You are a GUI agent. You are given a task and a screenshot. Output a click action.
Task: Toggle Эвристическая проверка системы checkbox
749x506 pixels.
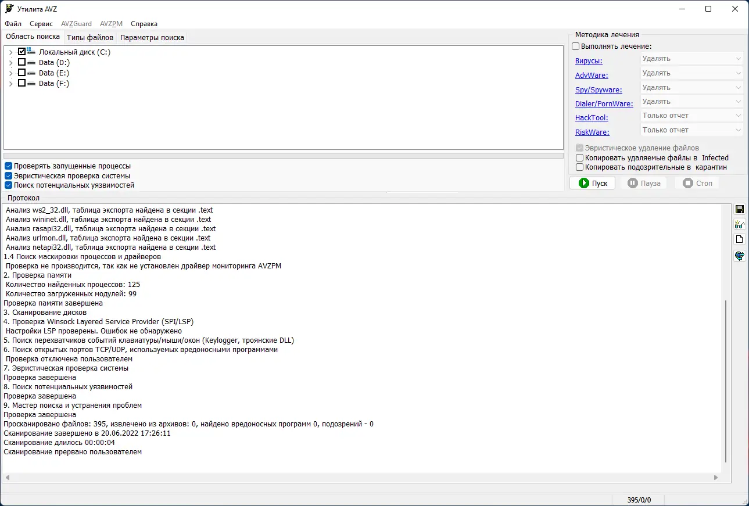click(x=9, y=176)
